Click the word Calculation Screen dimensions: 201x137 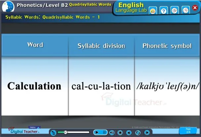[34, 86]
